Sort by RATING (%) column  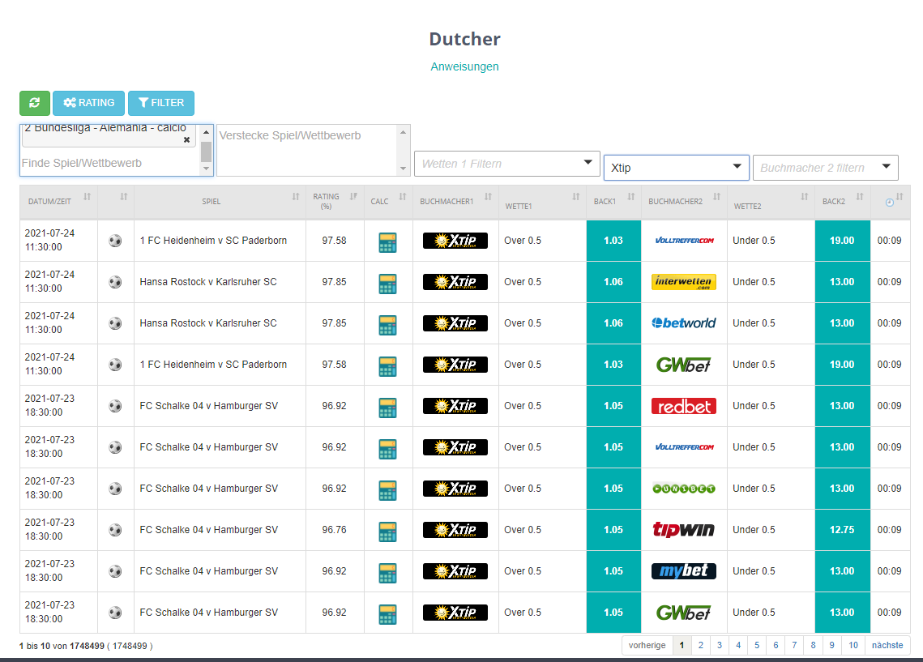point(353,197)
